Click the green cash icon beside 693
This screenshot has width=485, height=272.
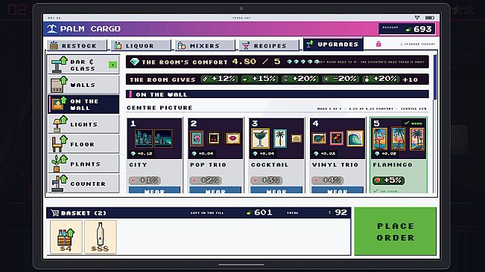pyautogui.click(x=408, y=29)
